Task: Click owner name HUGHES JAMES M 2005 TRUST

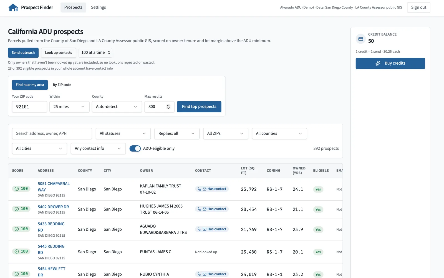Action: pyautogui.click(x=161, y=209)
